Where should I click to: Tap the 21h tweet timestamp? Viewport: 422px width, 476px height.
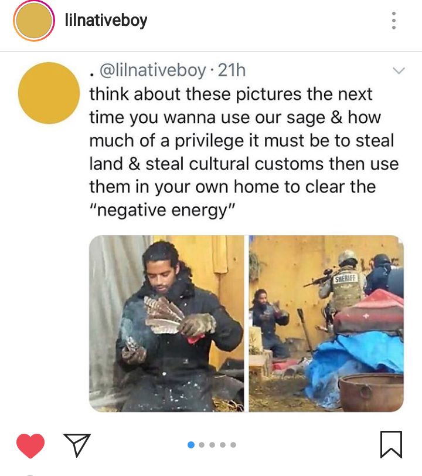232,70
